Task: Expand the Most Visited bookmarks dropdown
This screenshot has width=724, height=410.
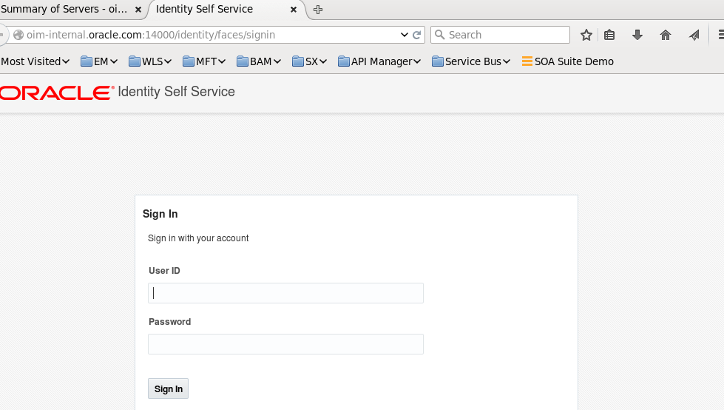Action: coord(35,61)
